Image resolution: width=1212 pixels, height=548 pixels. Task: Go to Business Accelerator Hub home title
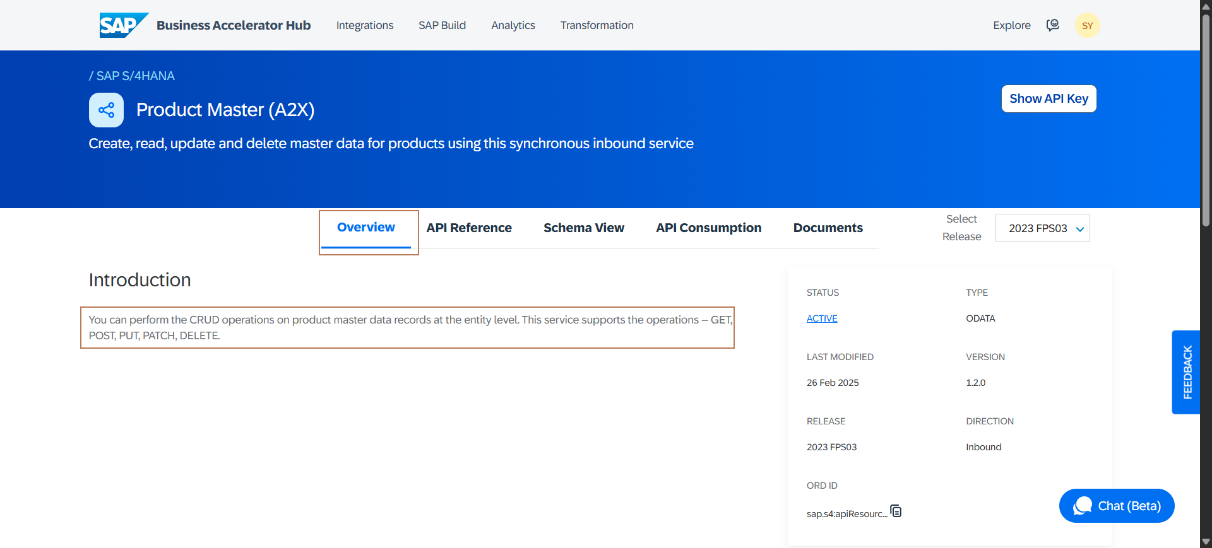click(234, 25)
